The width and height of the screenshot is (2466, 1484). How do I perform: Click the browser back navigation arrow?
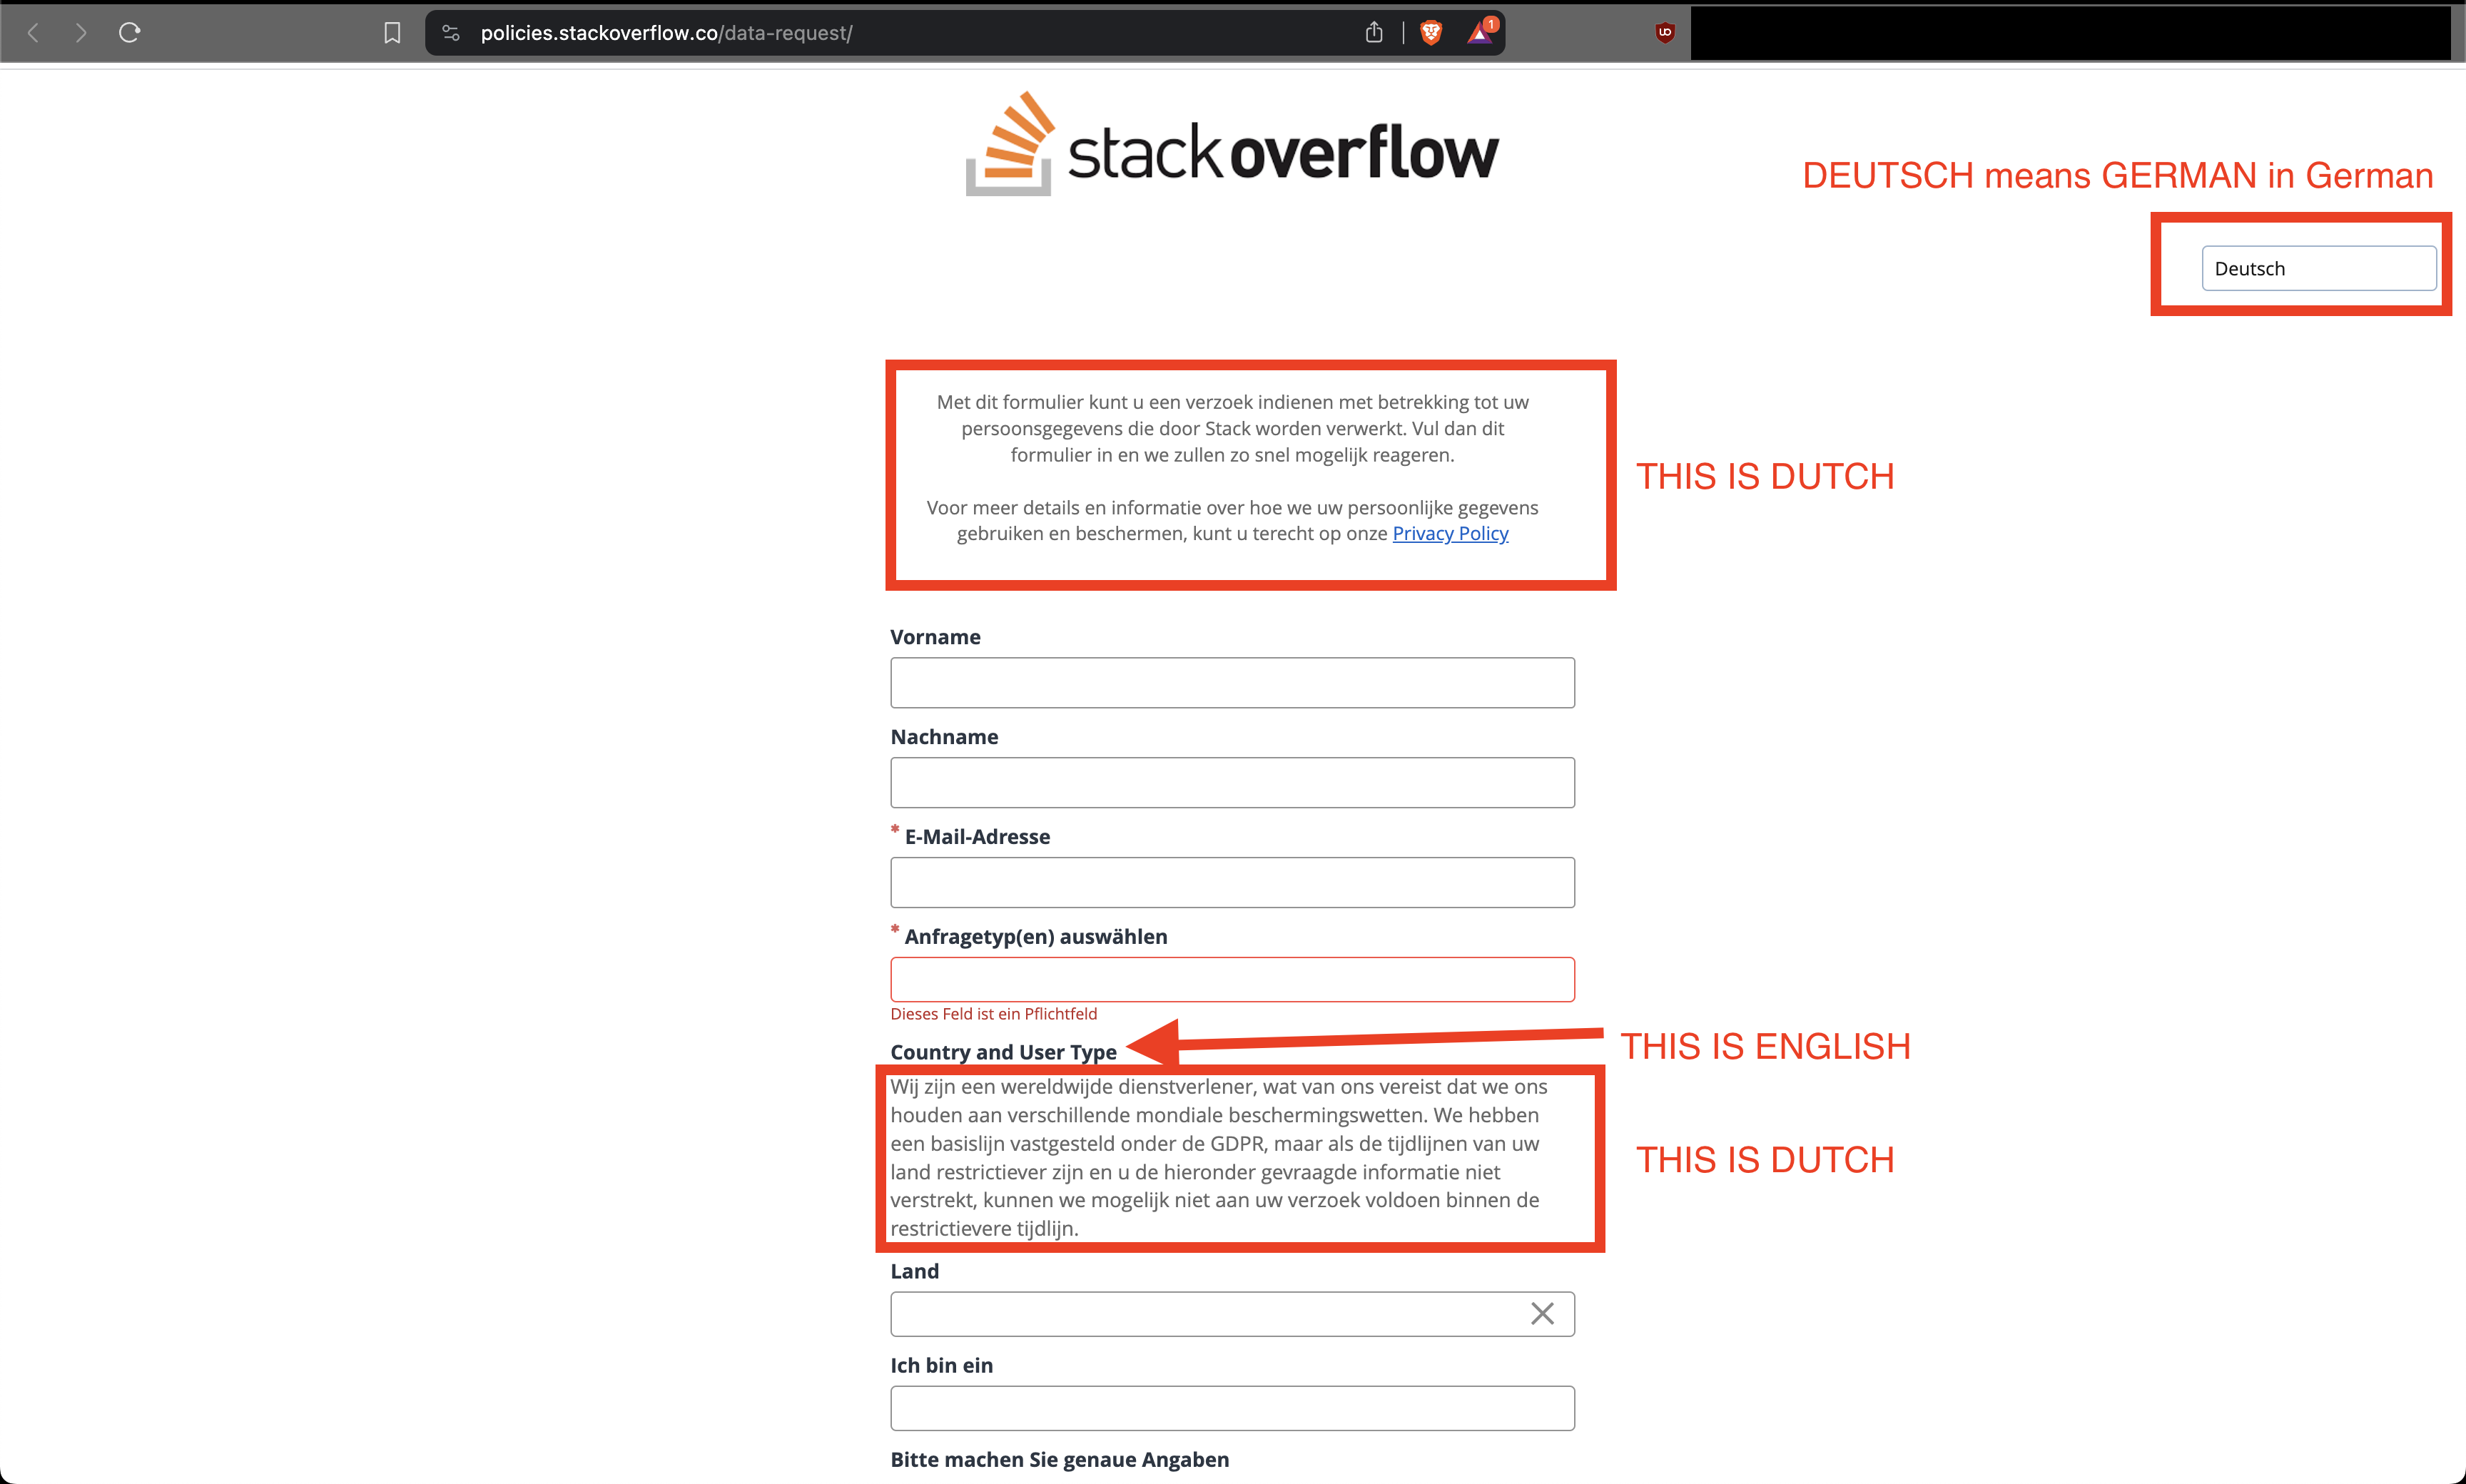35,30
